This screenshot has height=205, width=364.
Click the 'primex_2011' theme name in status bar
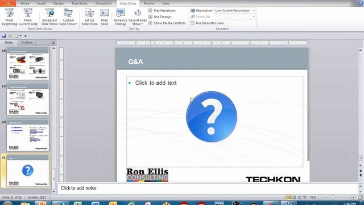pyautogui.click(x=38, y=198)
